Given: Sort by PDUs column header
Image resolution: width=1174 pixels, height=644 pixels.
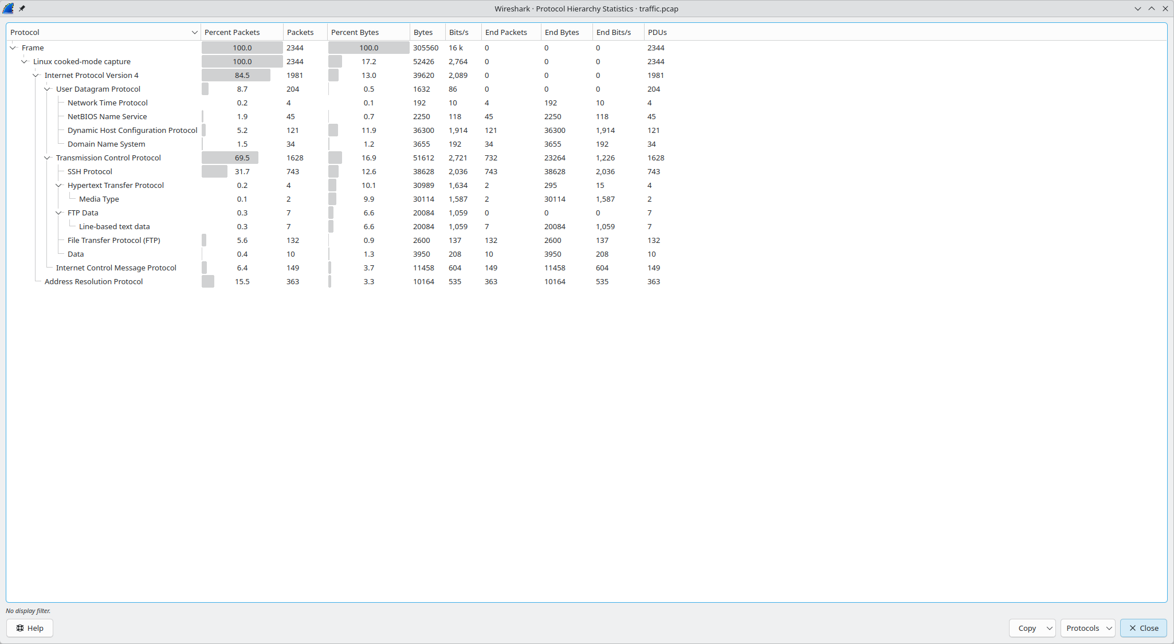Looking at the screenshot, I should [657, 32].
